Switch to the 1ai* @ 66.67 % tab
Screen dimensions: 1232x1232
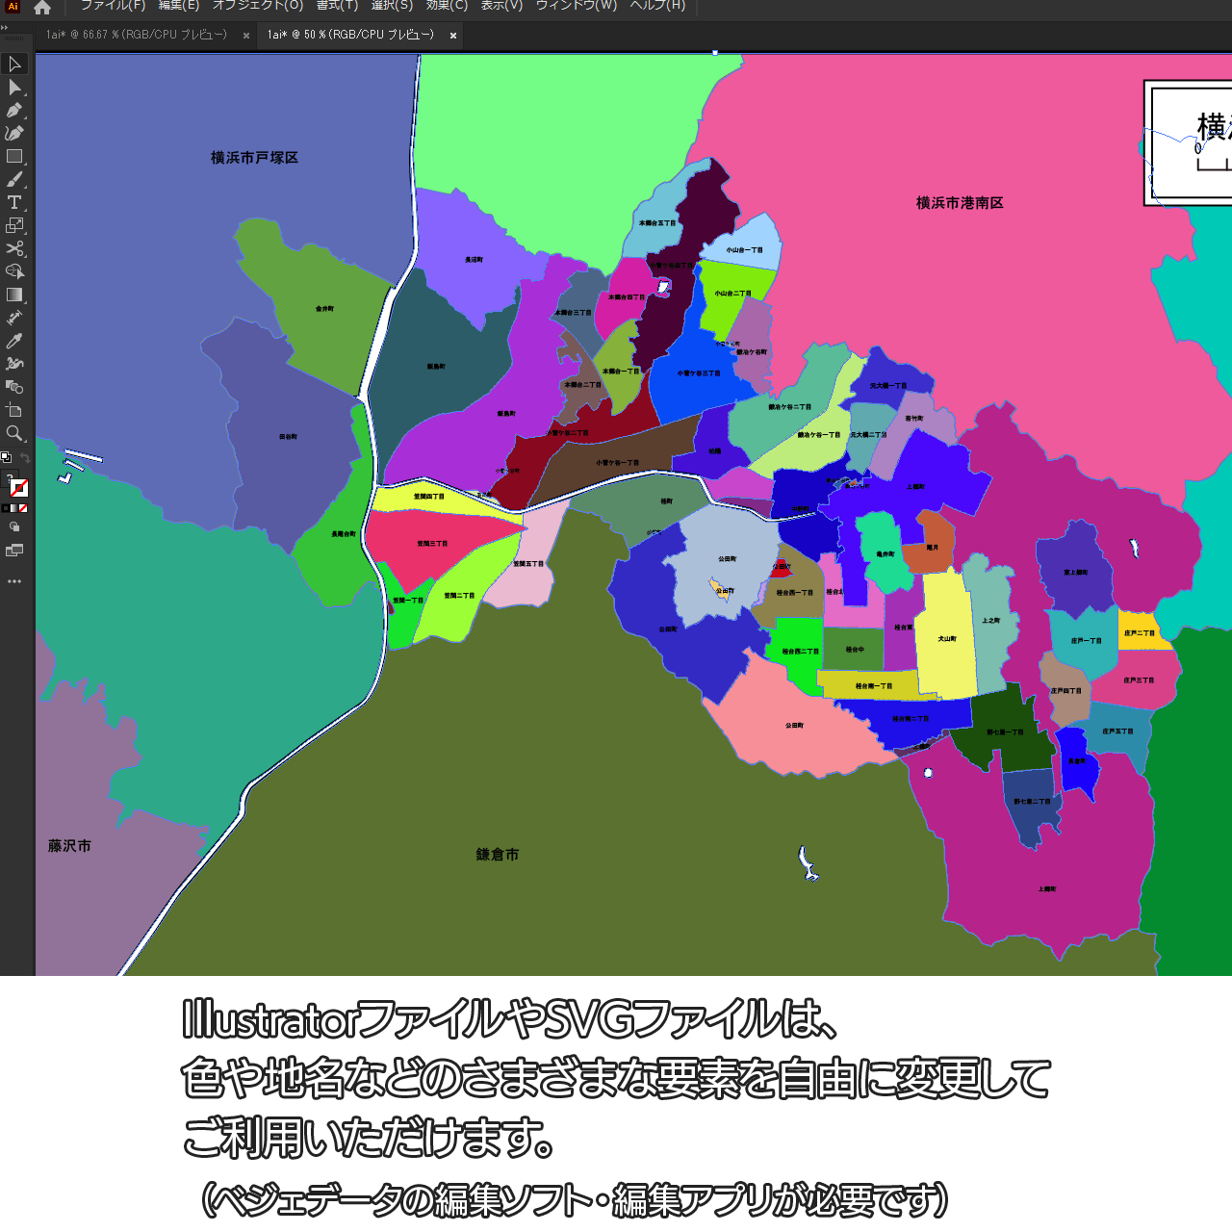click(x=137, y=36)
